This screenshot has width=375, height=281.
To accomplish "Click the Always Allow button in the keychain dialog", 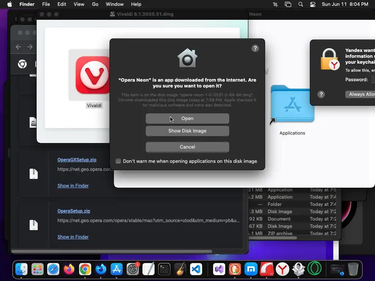I will tap(360, 94).
